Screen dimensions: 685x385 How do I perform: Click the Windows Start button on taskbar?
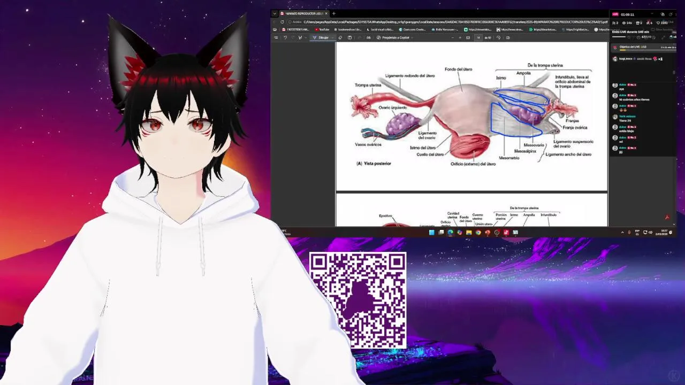[x=432, y=233]
